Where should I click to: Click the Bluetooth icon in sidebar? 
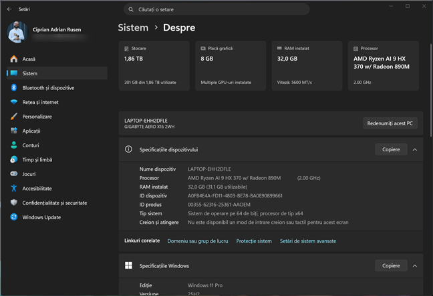14,87
